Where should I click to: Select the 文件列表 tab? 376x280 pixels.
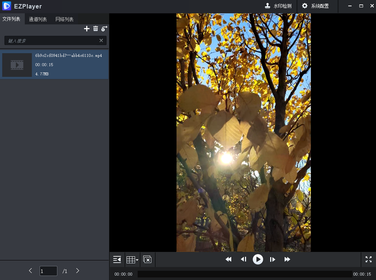click(x=12, y=19)
